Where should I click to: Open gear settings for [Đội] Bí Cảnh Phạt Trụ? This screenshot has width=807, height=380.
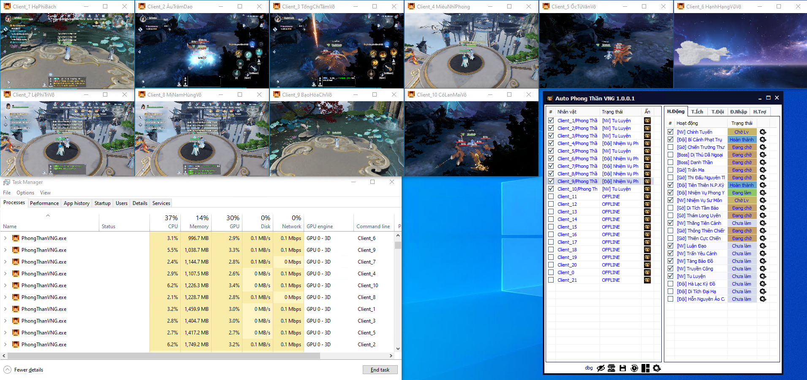[x=763, y=140]
